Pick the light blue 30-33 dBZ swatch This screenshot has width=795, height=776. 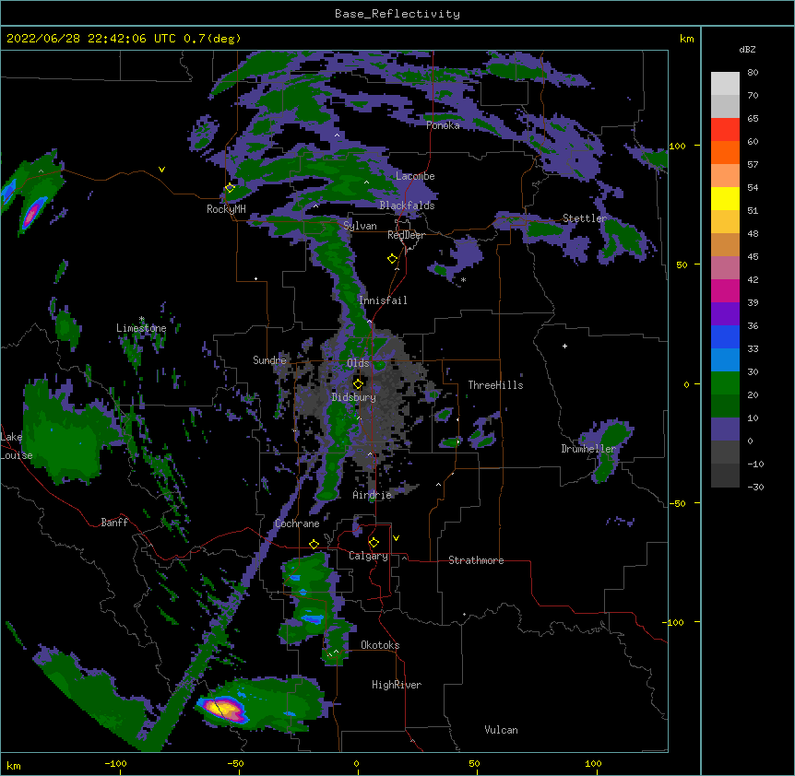point(725,360)
